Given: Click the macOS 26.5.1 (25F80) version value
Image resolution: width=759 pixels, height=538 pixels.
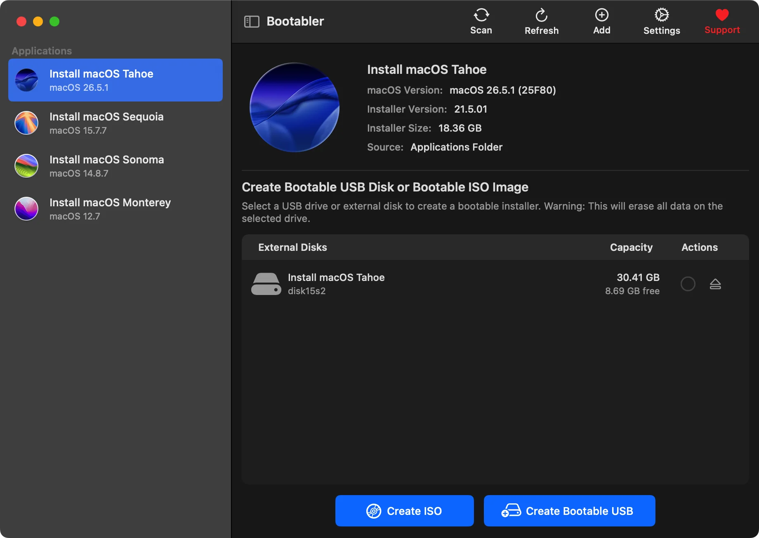Looking at the screenshot, I should point(503,90).
